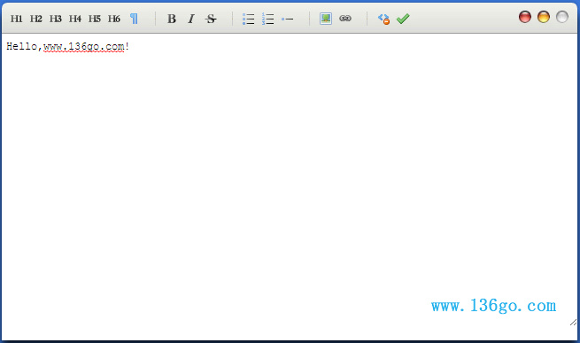This screenshot has height=343, width=580.
Task: Toggle italic formatting
Action: click(191, 19)
